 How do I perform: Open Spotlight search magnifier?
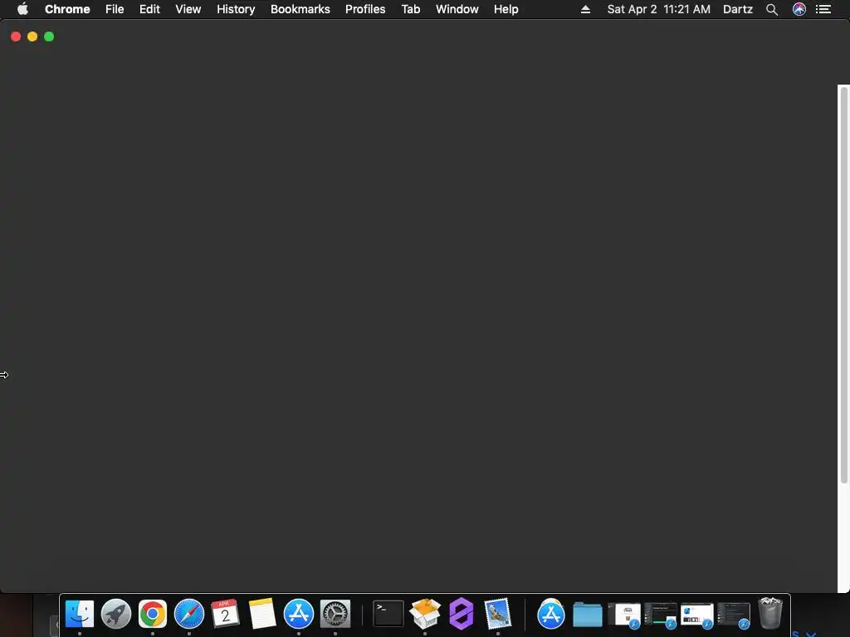(x=772, y=9)
